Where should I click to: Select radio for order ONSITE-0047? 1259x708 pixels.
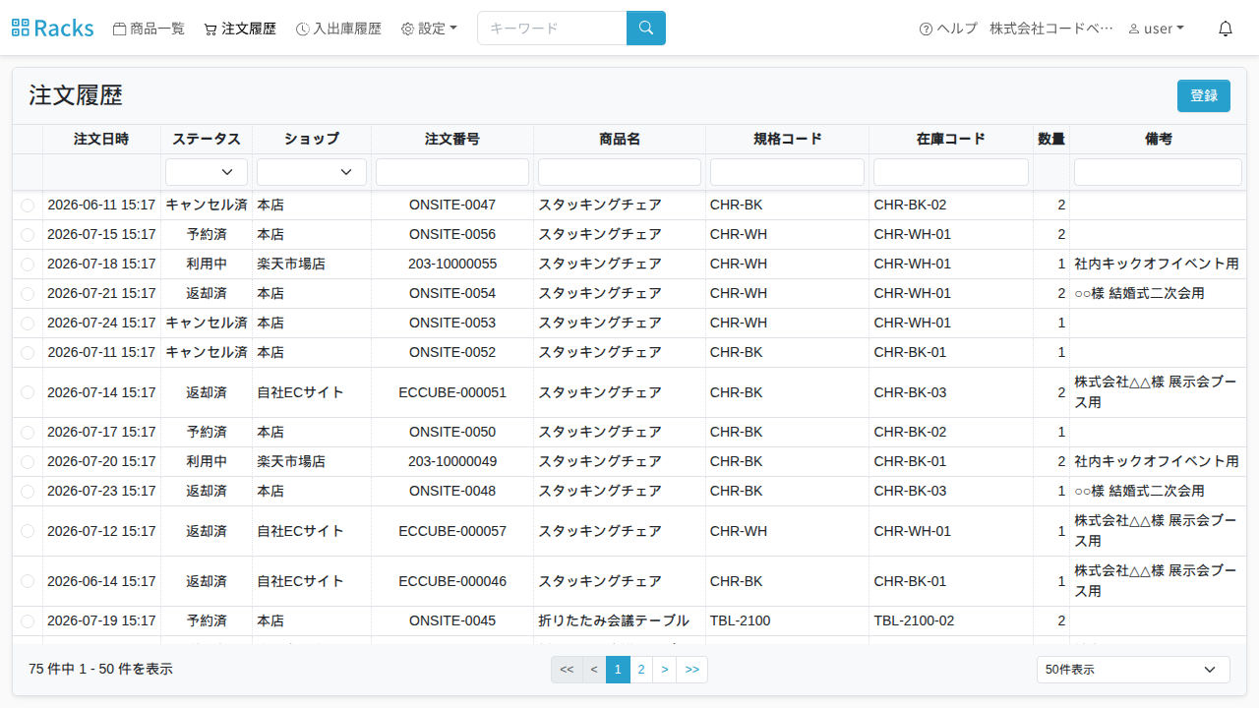28,206
